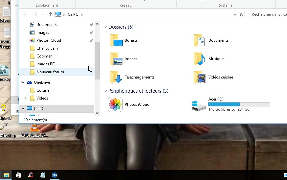Viewport: 287px width, 180px height.
Task: Click the Ce PC computer icon in address bar
Action: [58, 14]
